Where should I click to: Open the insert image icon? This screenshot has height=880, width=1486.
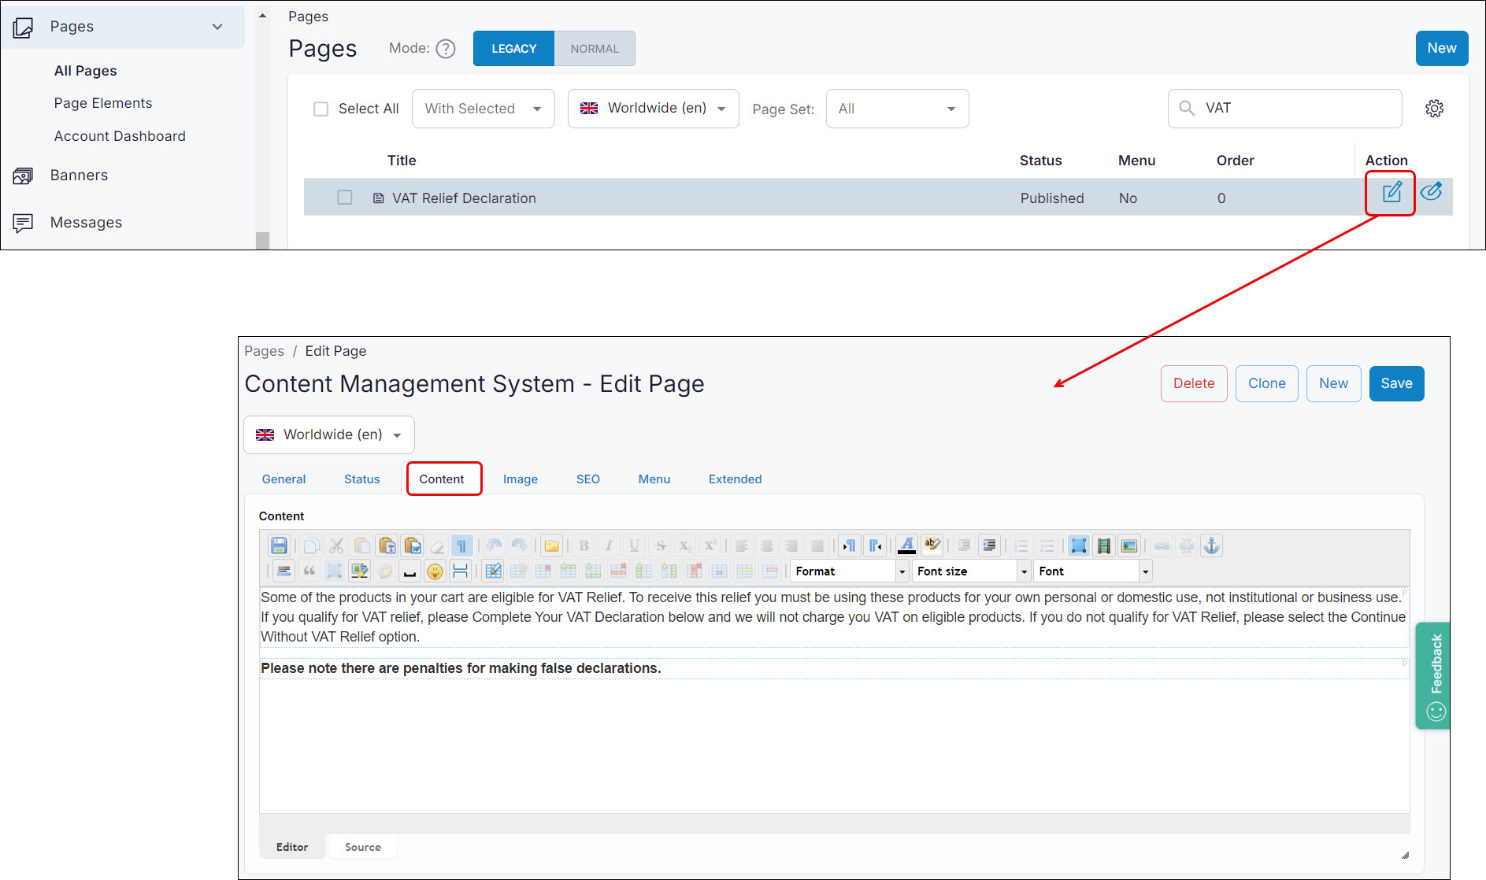(x=1129, y=545)
